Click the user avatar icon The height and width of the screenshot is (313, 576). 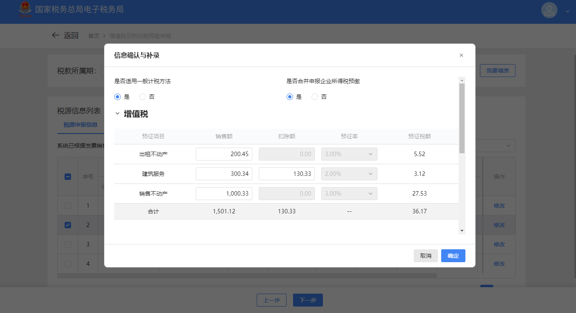(549, 10)
